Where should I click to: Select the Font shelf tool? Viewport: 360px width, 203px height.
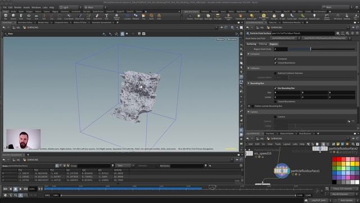pyautogui.click(x=106, y=16)
